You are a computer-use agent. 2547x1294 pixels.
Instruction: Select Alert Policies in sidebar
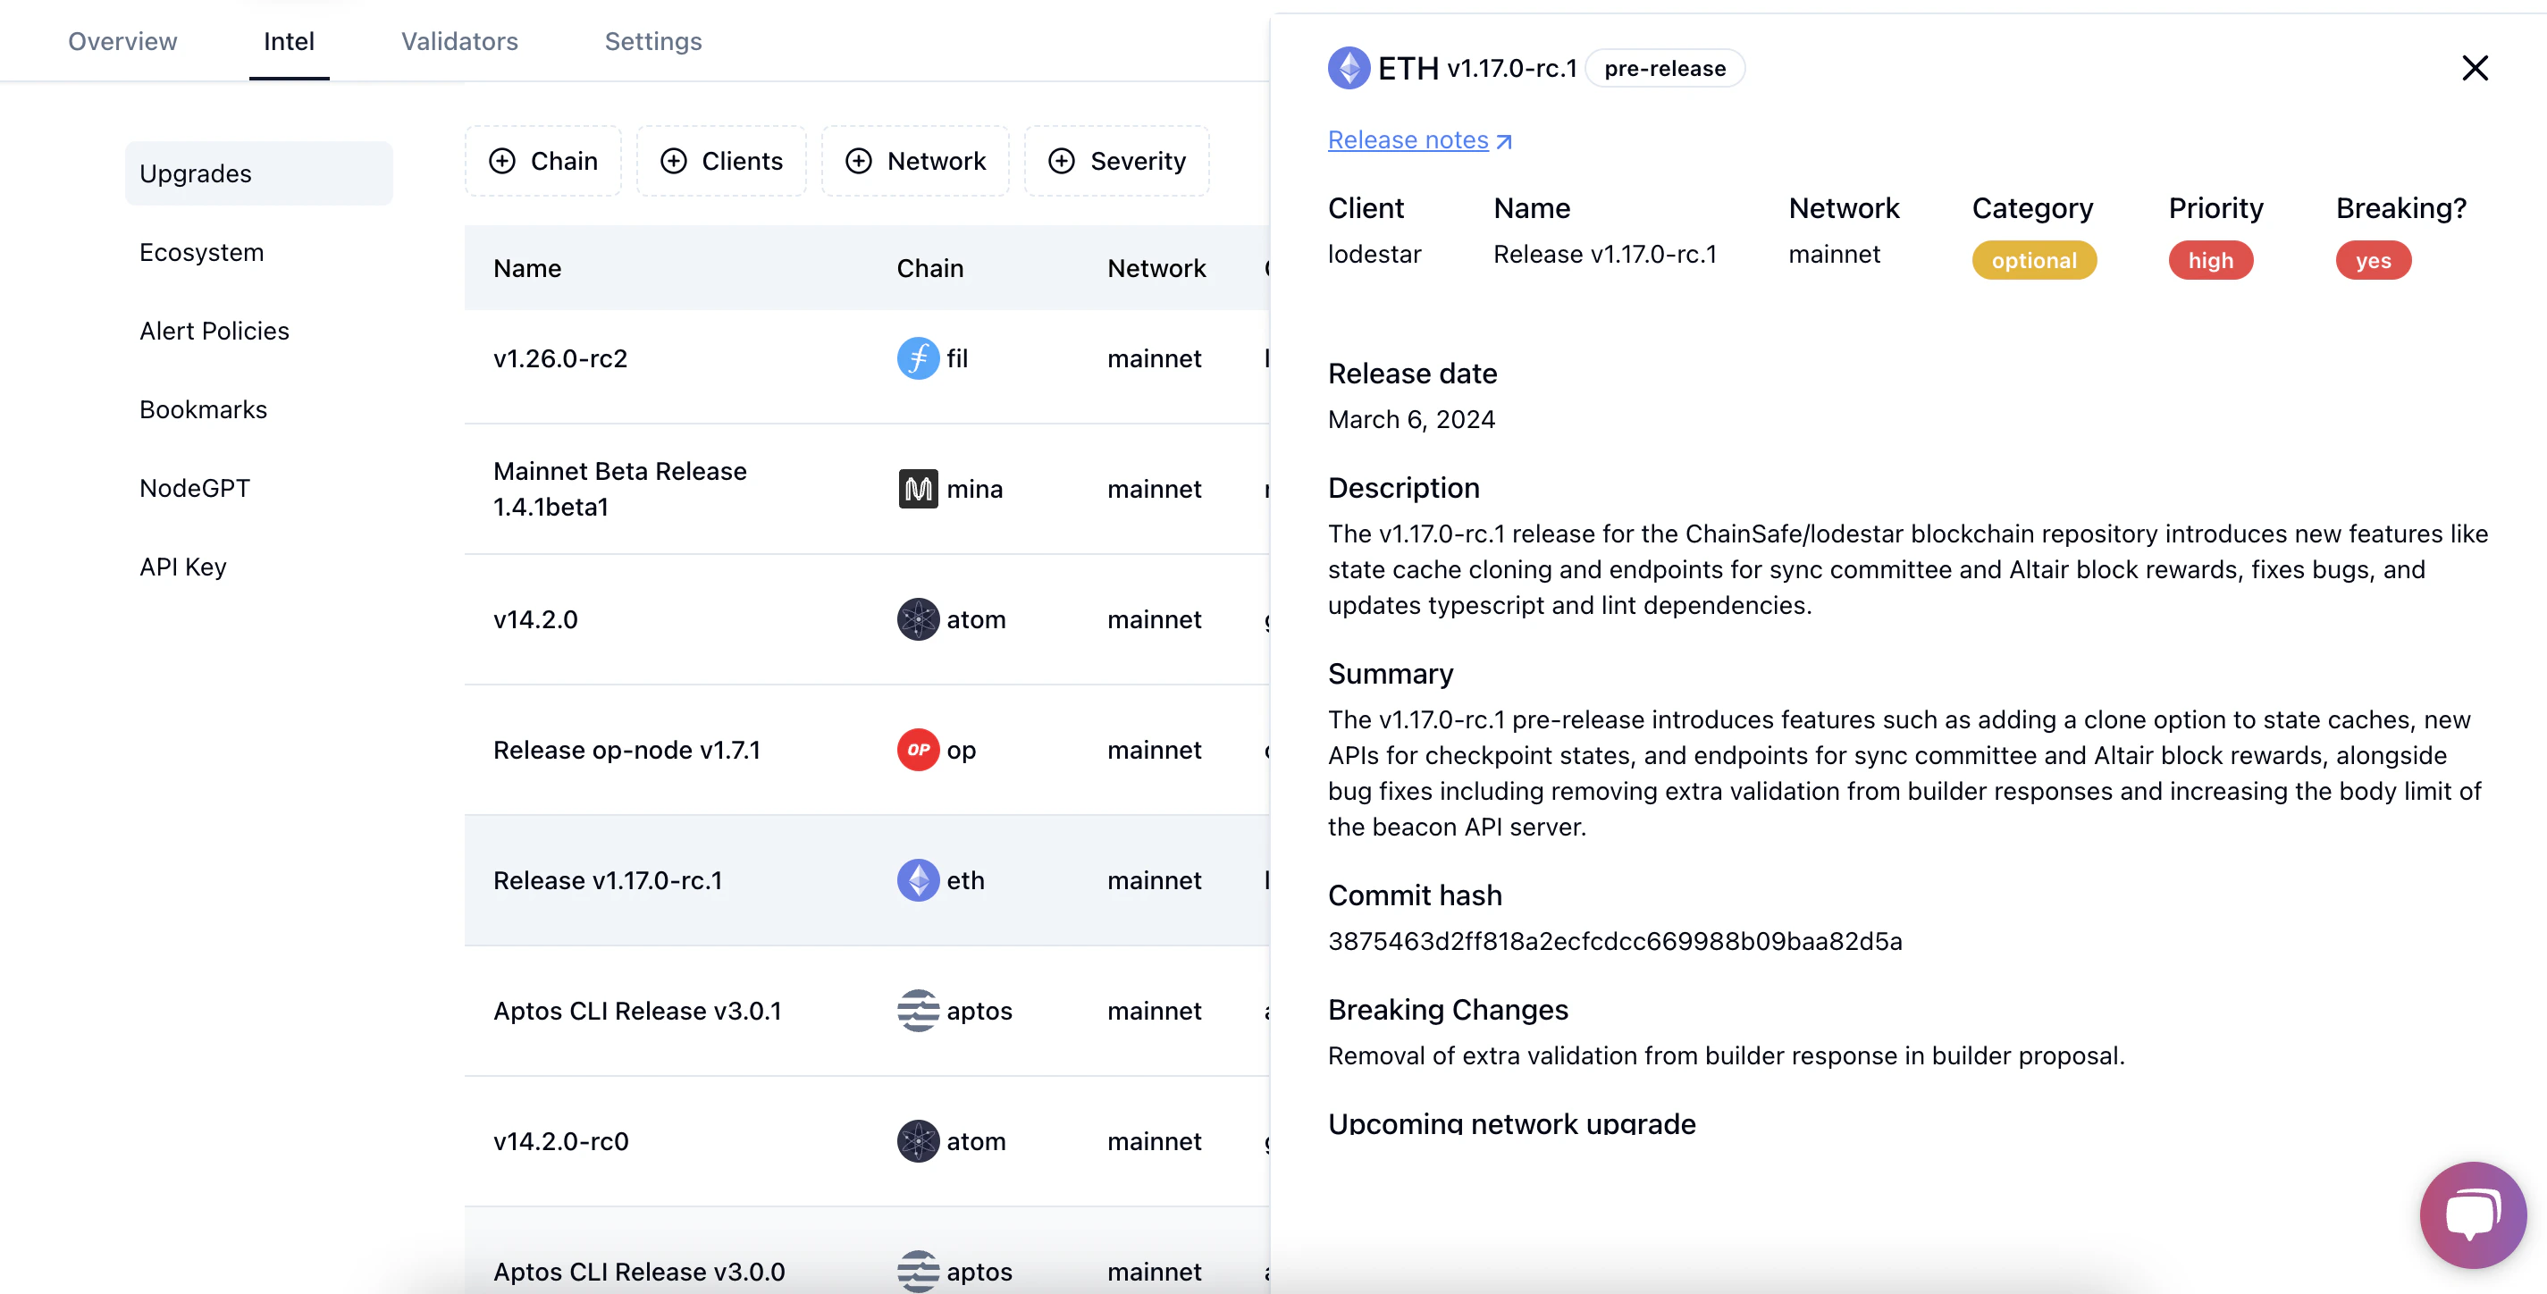[214, 332]
